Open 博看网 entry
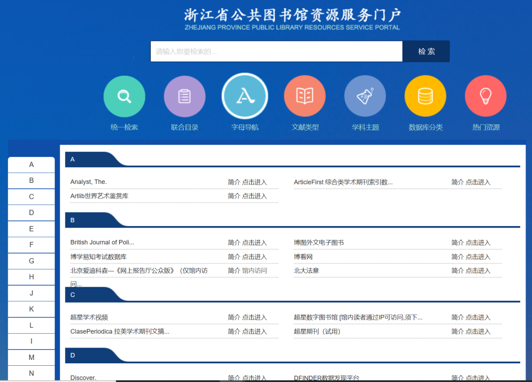The image size is (532, 382). [x=303, y=257]
